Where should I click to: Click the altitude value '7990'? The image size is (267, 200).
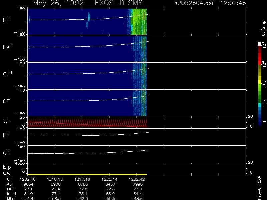pos(138,184)
